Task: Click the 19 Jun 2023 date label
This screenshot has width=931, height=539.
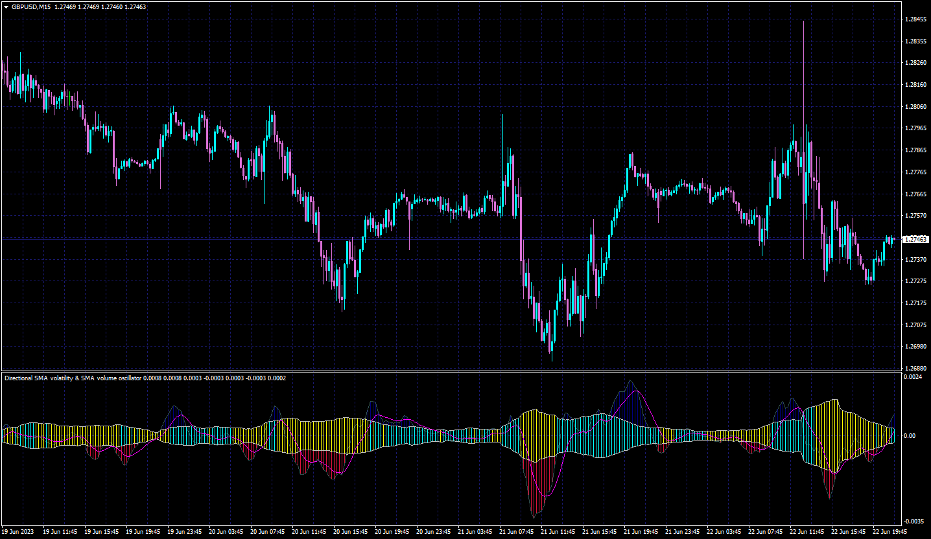Action: click(18, 531)
